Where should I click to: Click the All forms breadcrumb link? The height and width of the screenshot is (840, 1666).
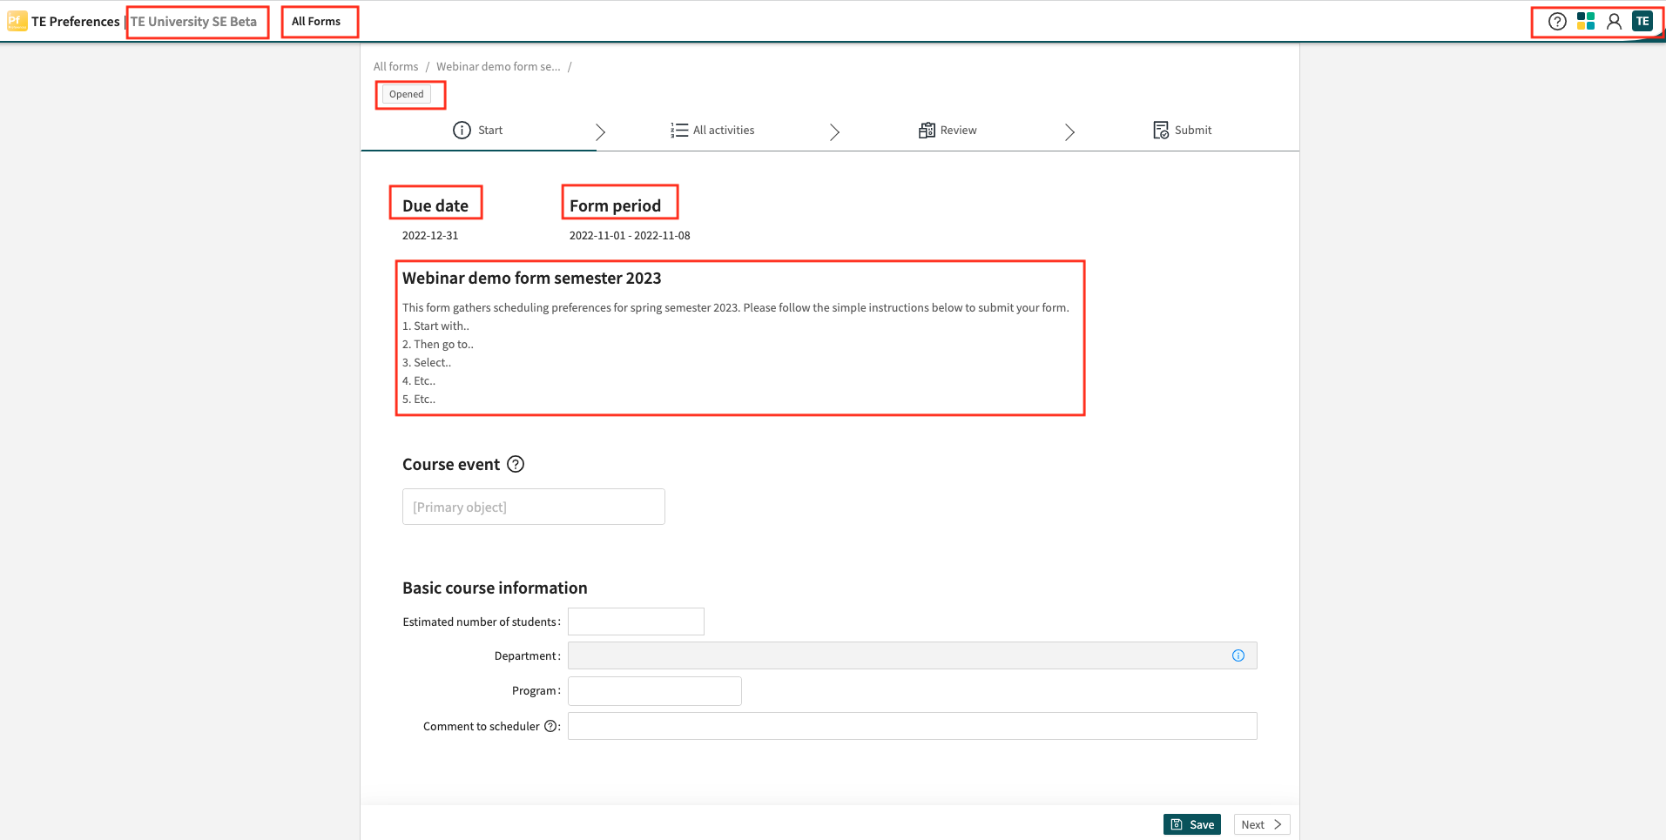(x=395, y=66)
